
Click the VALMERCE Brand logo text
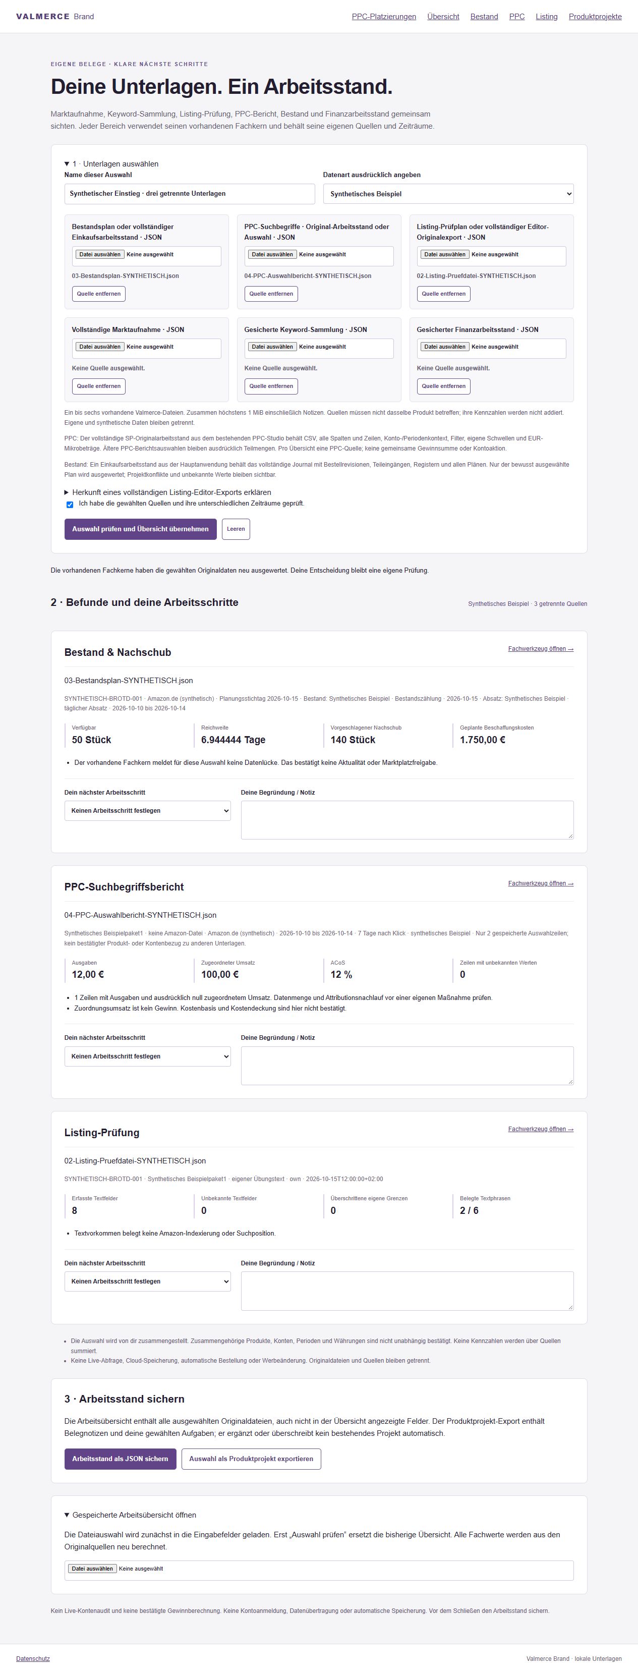(x=55, y=17)
